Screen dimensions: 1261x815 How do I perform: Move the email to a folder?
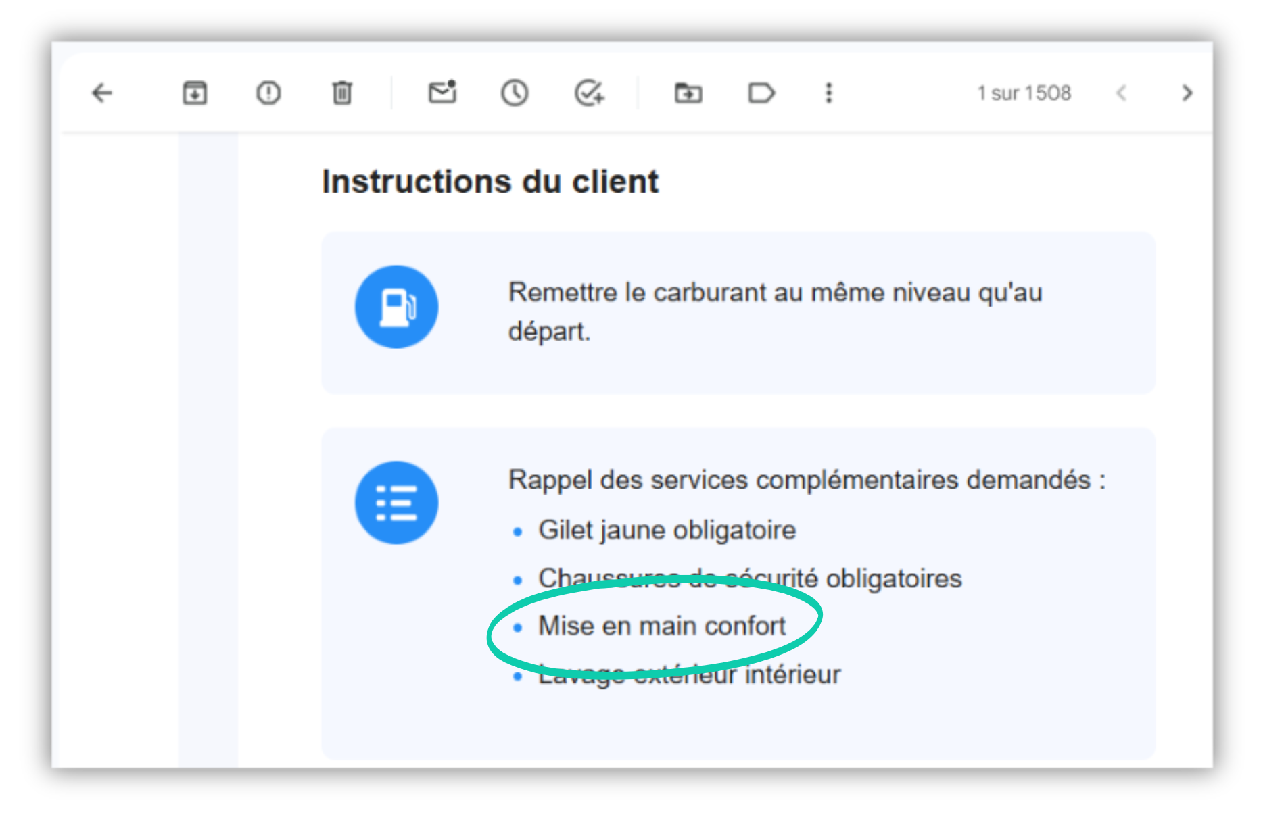[688, 93]
